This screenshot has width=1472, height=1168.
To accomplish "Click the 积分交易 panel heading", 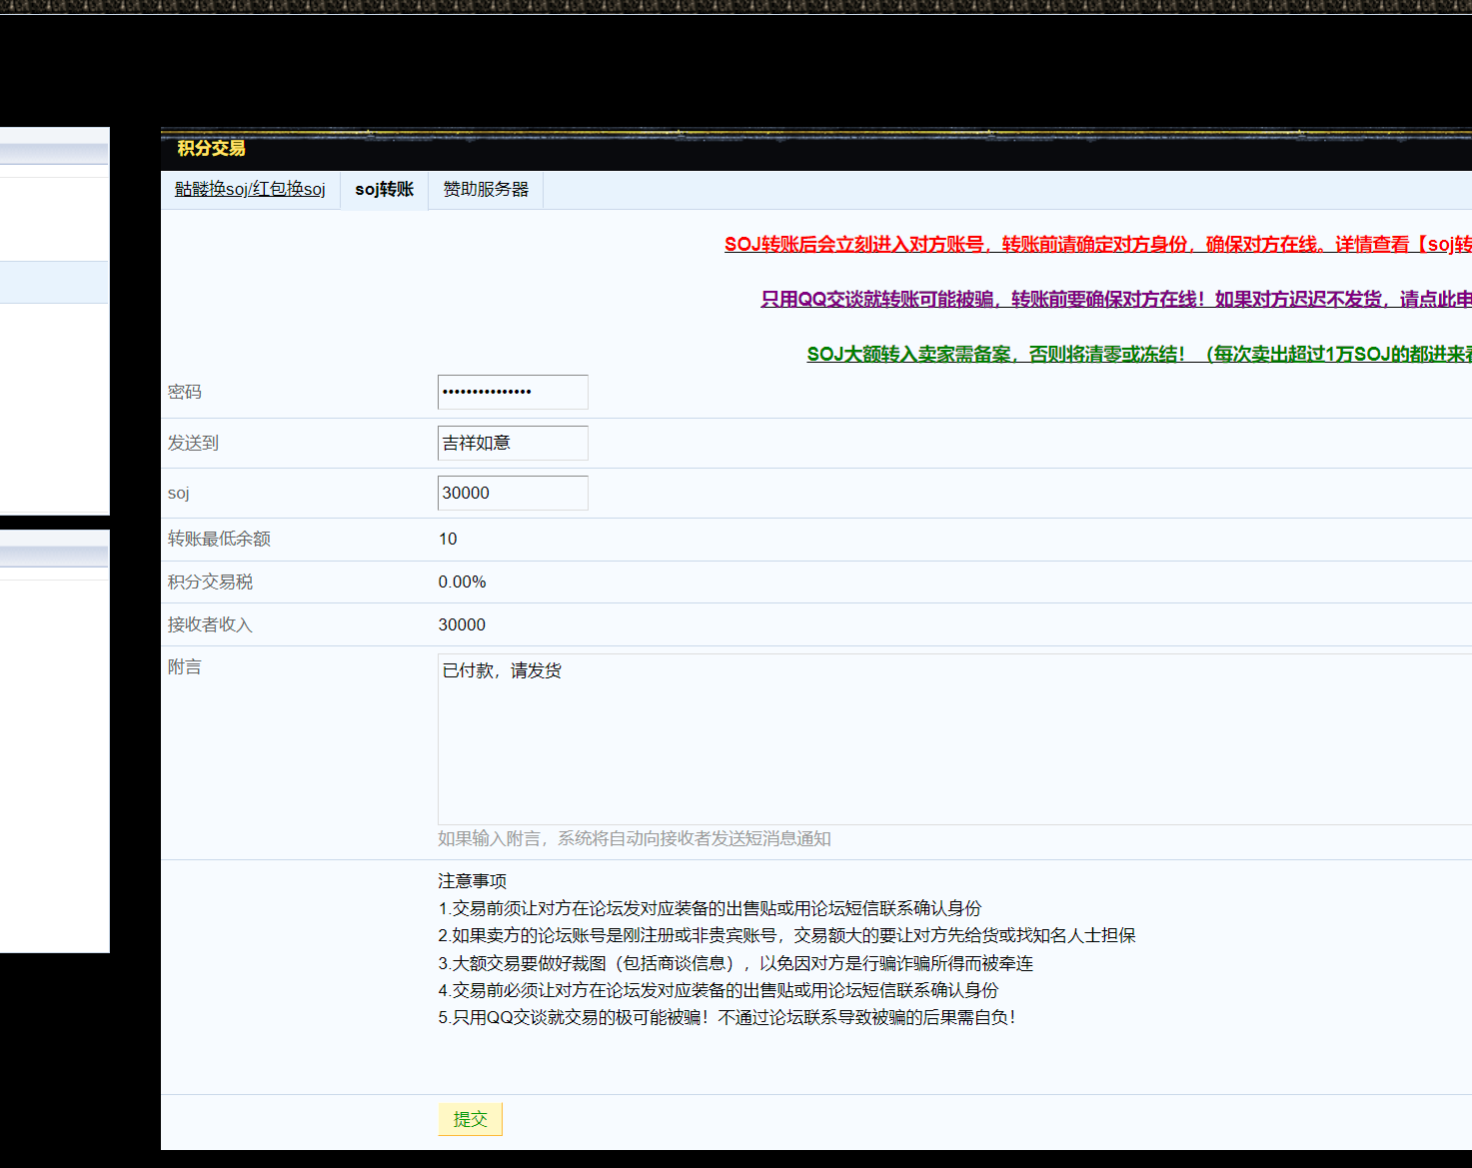I will point(211,148).
